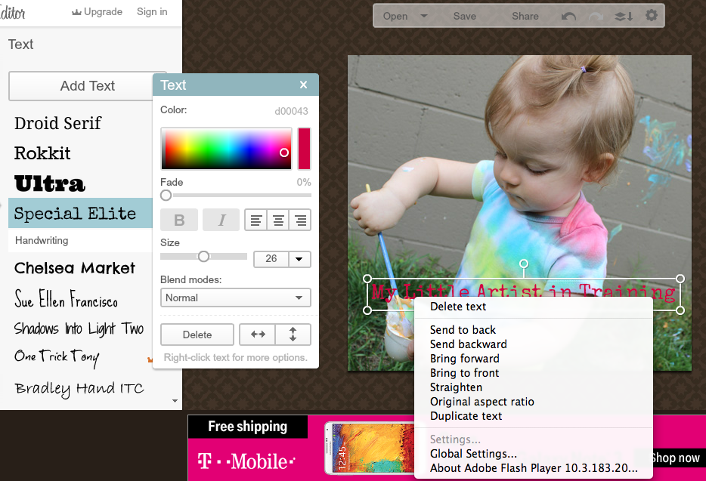Toggle bold text formatting

(x=179, y=220)
